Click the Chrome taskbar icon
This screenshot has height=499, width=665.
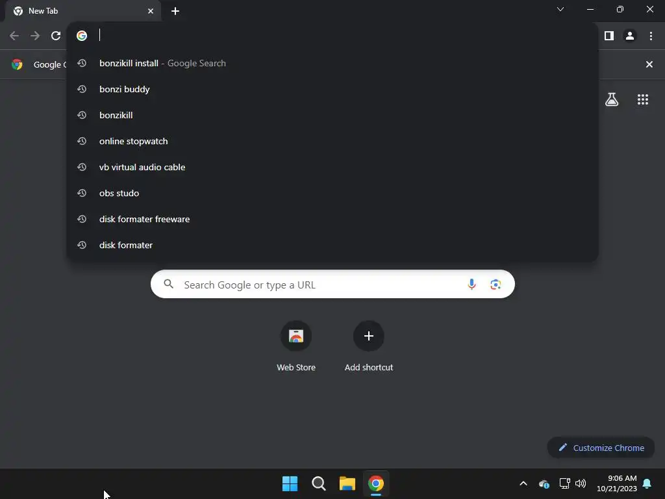[x=376, y=483]
